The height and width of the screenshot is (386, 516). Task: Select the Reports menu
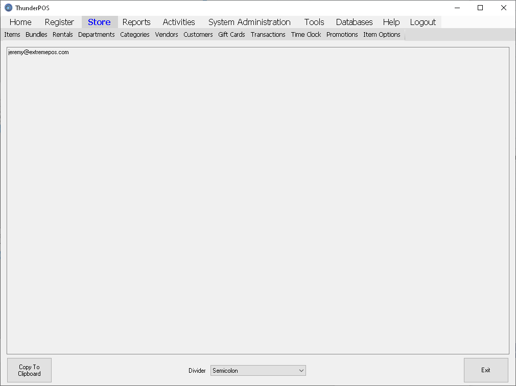136,22
